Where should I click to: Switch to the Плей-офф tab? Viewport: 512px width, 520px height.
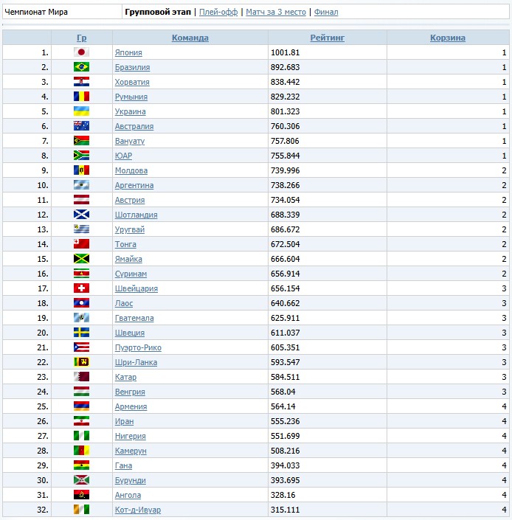[218, 12]
